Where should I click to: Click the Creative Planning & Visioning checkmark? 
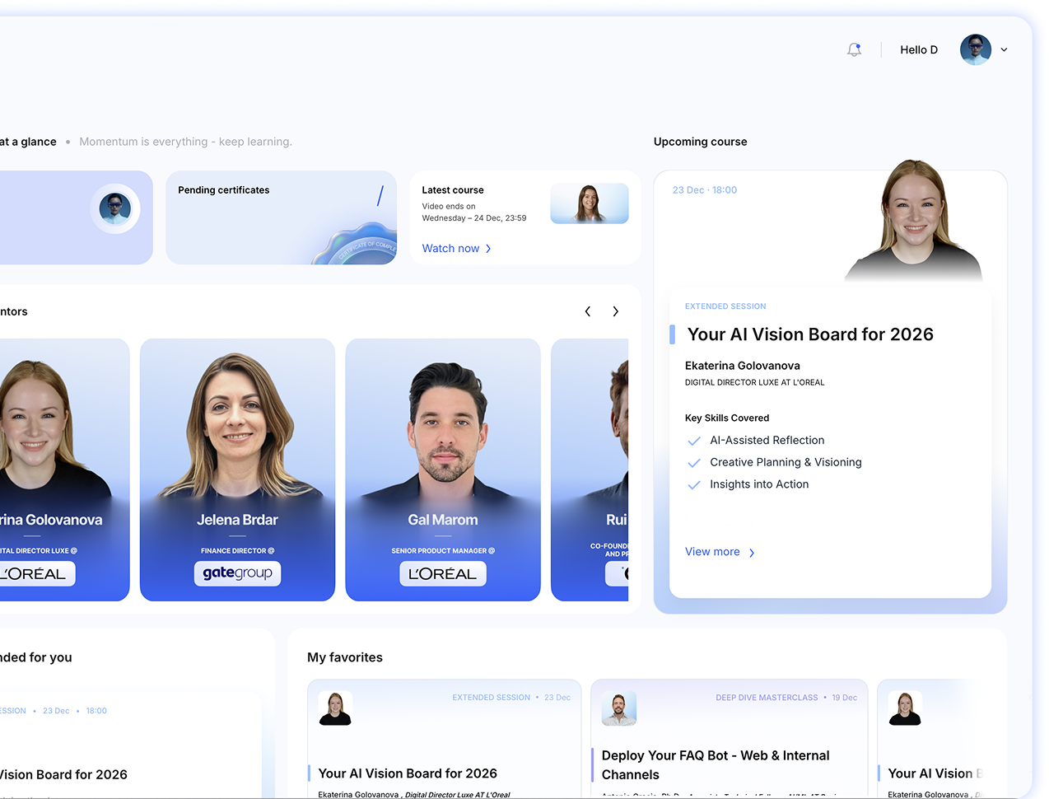pyautogui.click(x=693, y=463)
